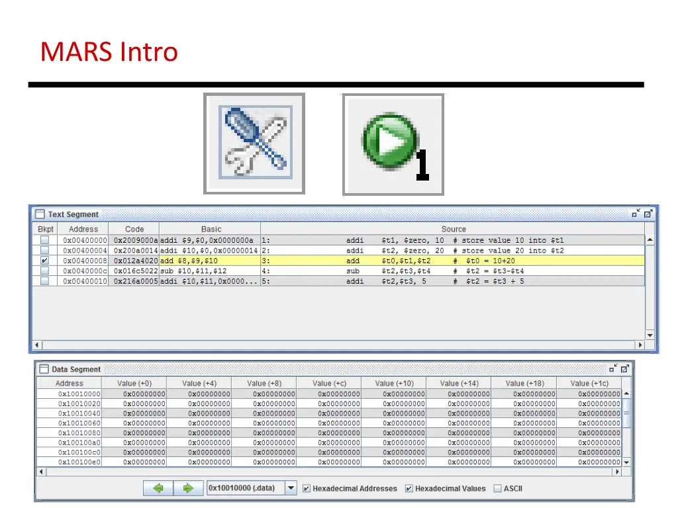Select data address row 0x10010020
This screenshot has width=678, height=508.
[x=329, y=403]
